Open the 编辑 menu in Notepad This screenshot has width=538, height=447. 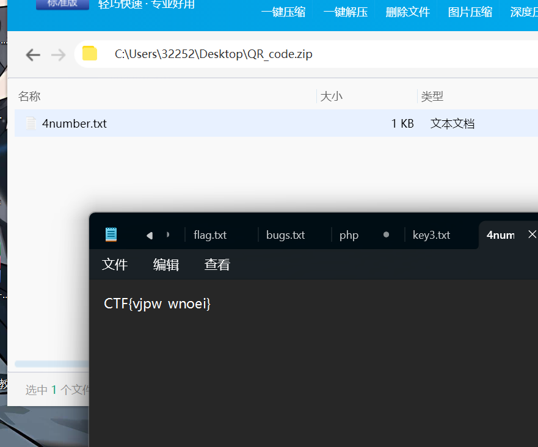165,264
